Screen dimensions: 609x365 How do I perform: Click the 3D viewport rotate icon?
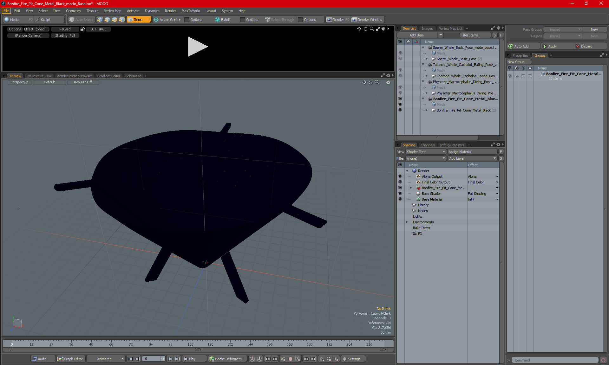pyautogui.click(x=370, y=82)
